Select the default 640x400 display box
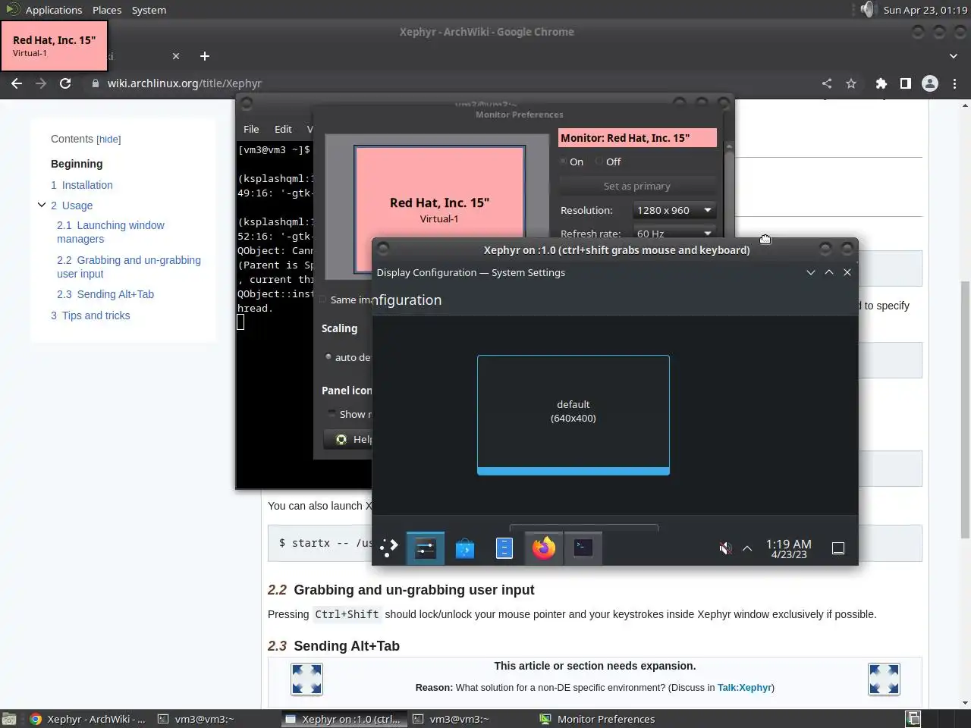This screenshot has width=971, height=728. tap(573, 415)
